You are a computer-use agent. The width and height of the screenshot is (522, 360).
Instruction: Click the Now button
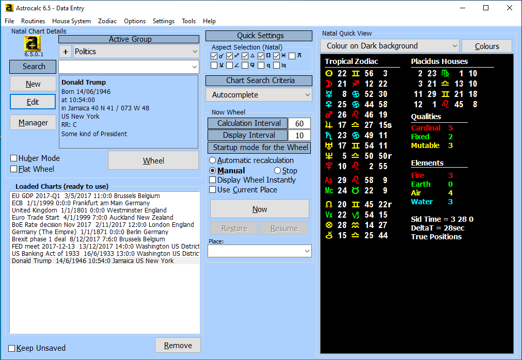click(260, 209)
